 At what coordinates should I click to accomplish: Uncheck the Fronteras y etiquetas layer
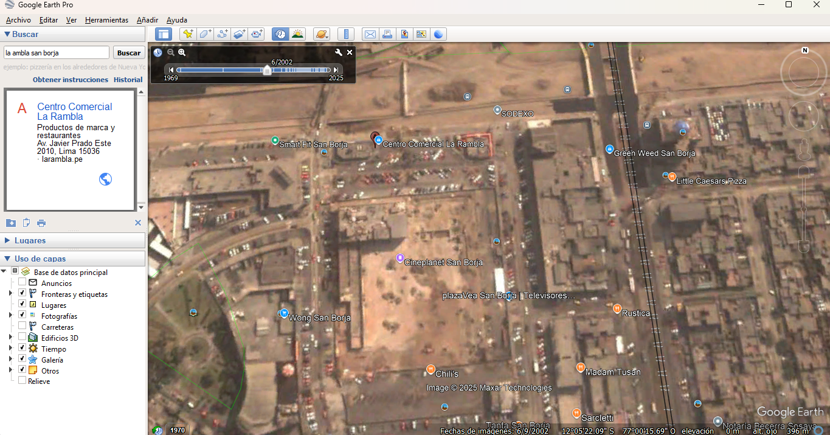point(22,294)
